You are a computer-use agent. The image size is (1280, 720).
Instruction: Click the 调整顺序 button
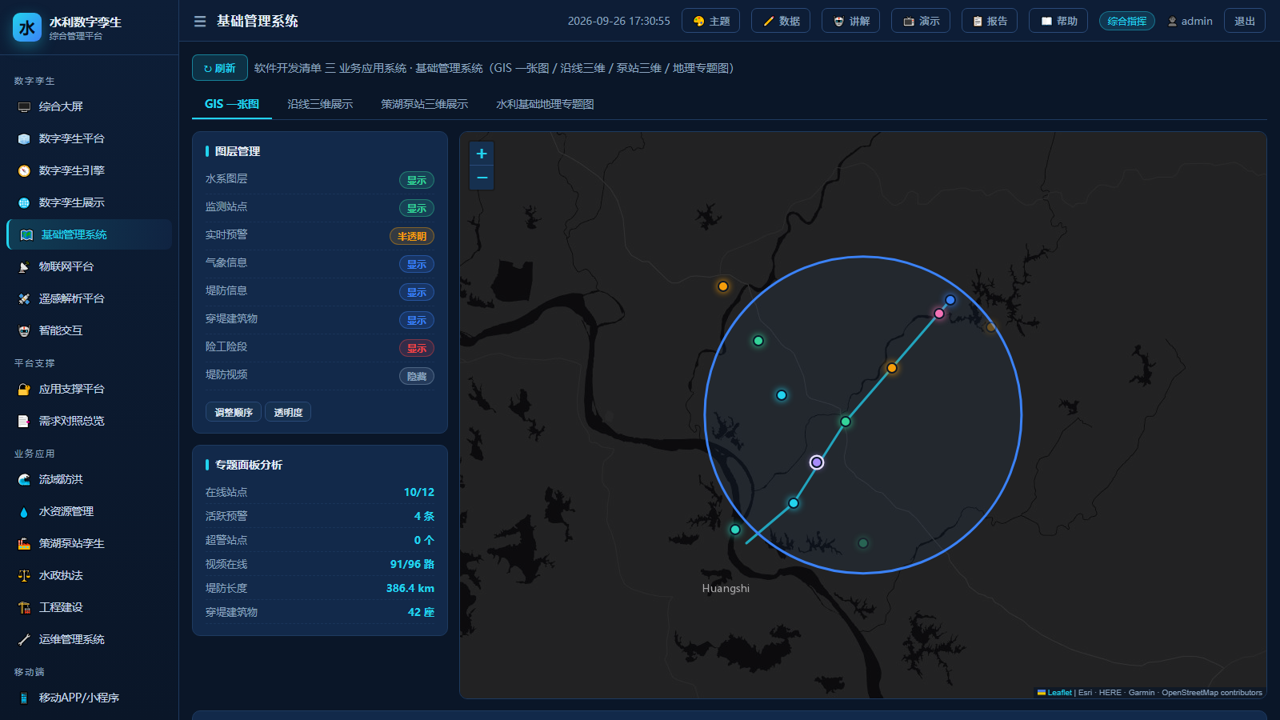[x=234, y=412]
